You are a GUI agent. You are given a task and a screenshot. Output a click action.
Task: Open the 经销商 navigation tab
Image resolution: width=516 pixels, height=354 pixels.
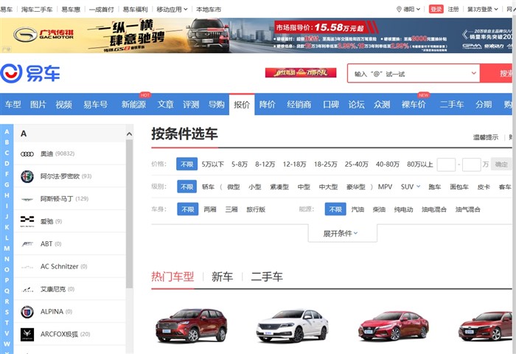tap(299, 105)
